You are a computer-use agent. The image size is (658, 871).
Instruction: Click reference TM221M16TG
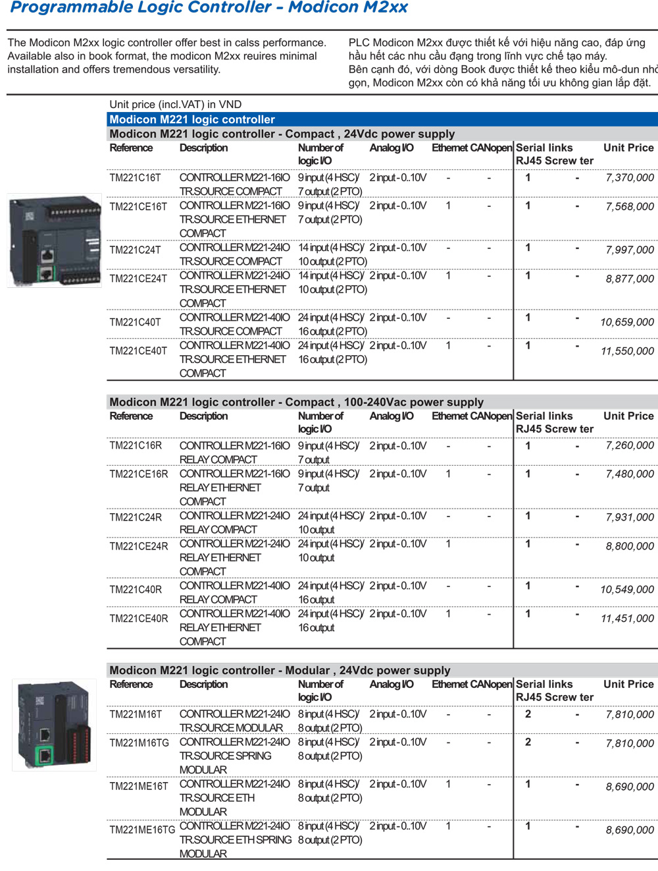click(139, 743)
